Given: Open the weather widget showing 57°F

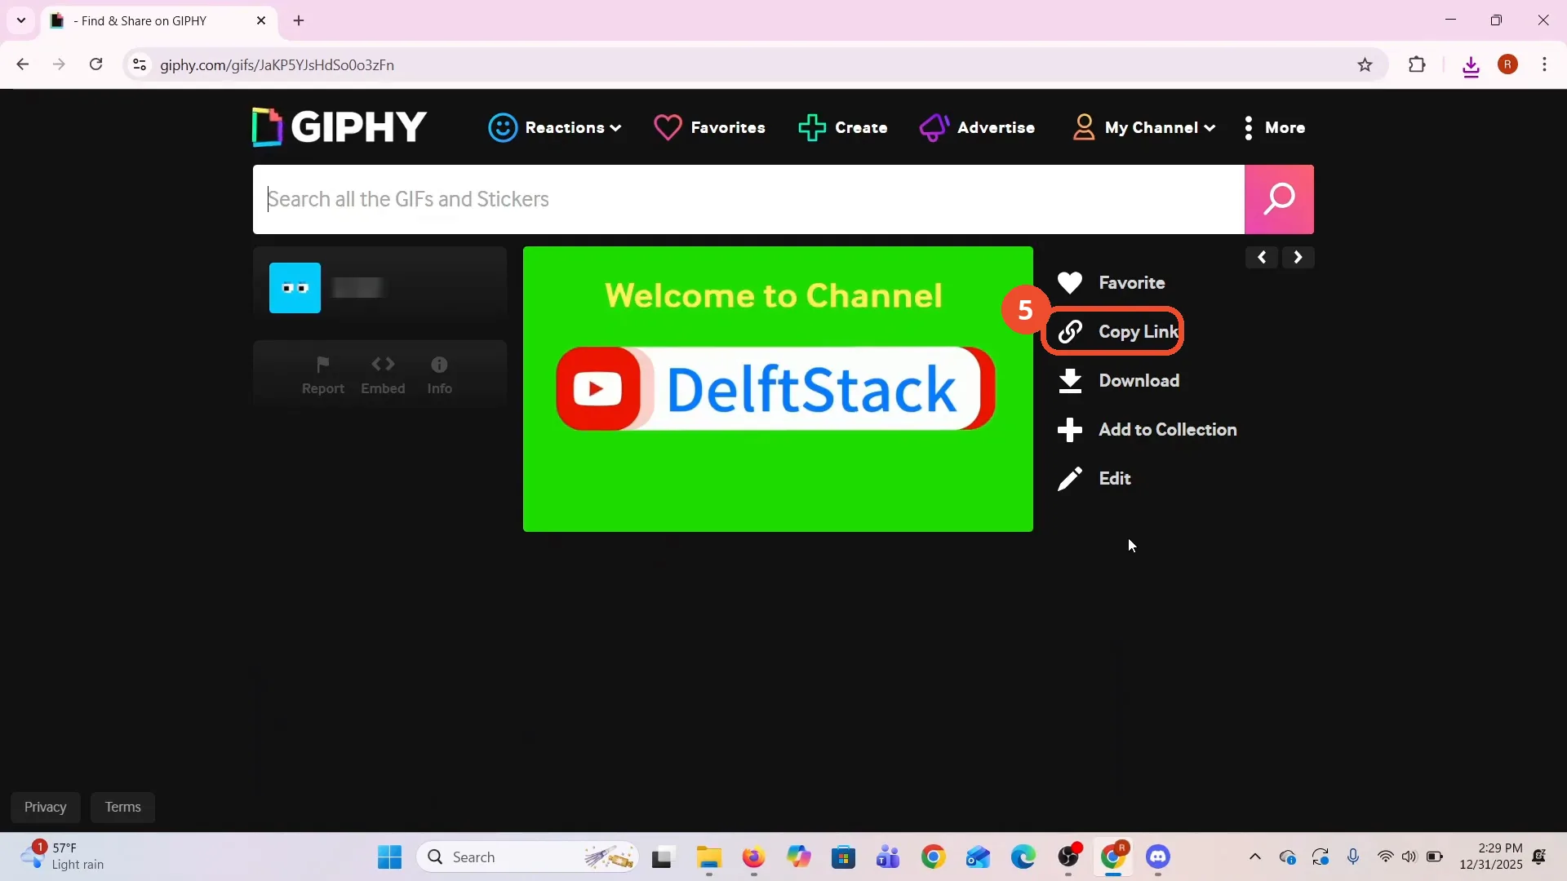Looking at the screenshot, I should tap(64, 857).
